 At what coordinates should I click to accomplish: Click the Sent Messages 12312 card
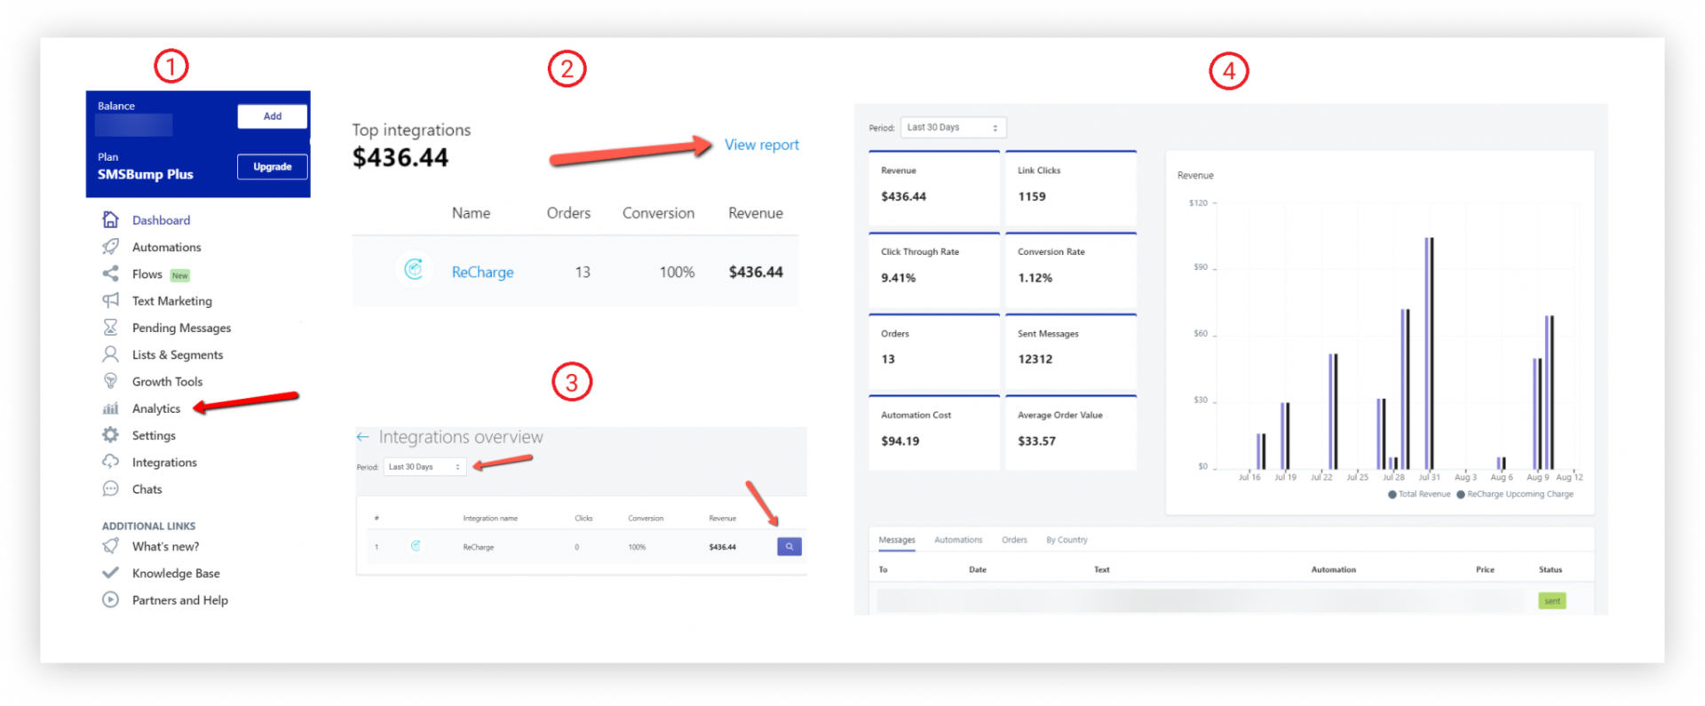click(x=1071, y=353)
